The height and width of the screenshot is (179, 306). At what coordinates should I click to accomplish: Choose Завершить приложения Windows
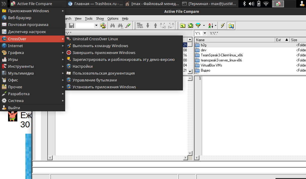(124, 53)
